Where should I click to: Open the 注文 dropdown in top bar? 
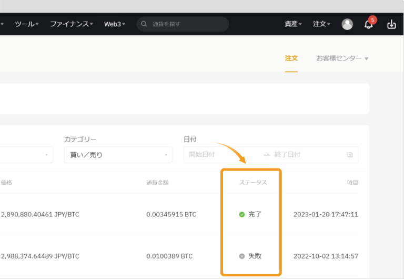(321, 24)
